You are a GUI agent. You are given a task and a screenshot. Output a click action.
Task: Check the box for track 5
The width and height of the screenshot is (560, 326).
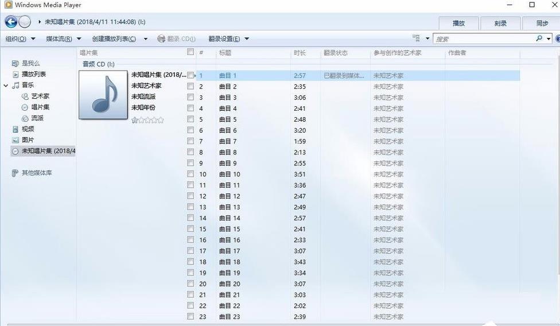point(190,119)
